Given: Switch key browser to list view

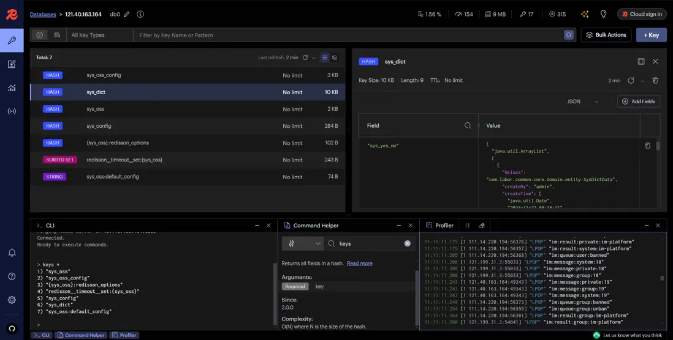Looking at the screenshot, I should pyautogui.click(x=325, y=57).
